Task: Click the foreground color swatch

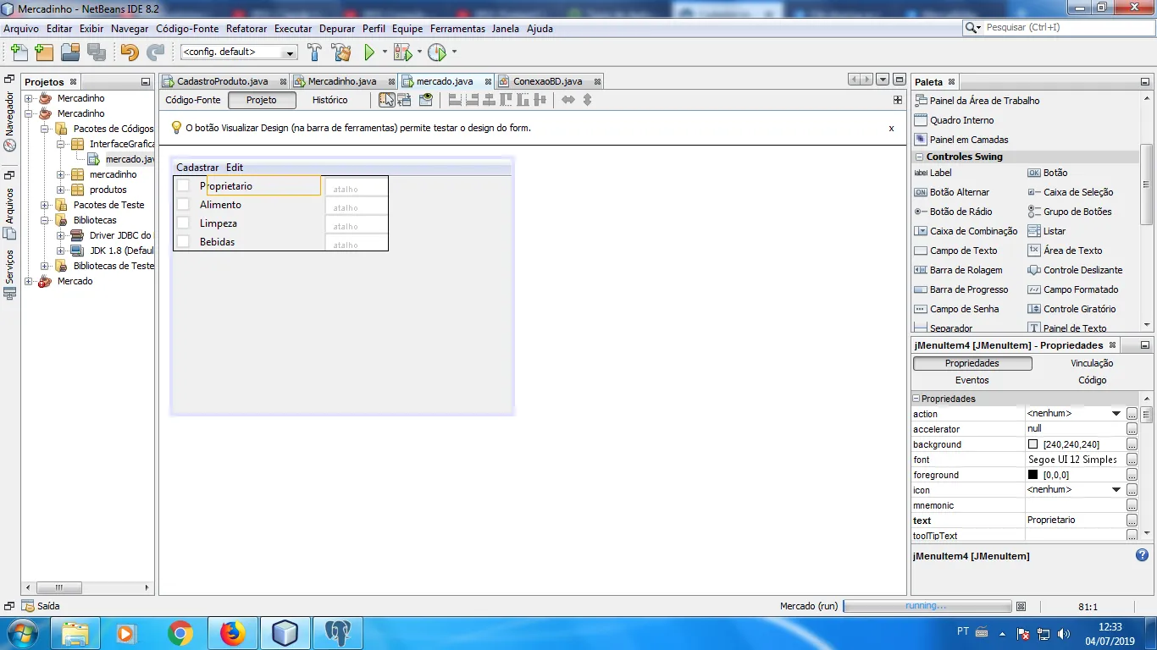Action: pos(1032,475)
